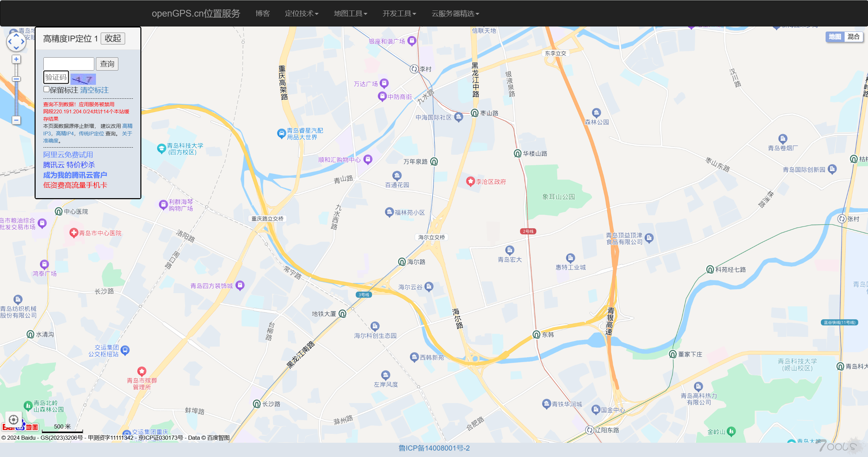Open the 低资费高流量手机卡 link

[75, 185]
